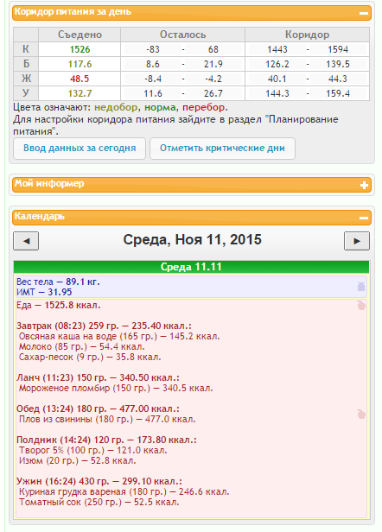Click the Ланч (11:23) meal entry
The height and width of the screenshot is (532, 382).
tap(98, 377)
